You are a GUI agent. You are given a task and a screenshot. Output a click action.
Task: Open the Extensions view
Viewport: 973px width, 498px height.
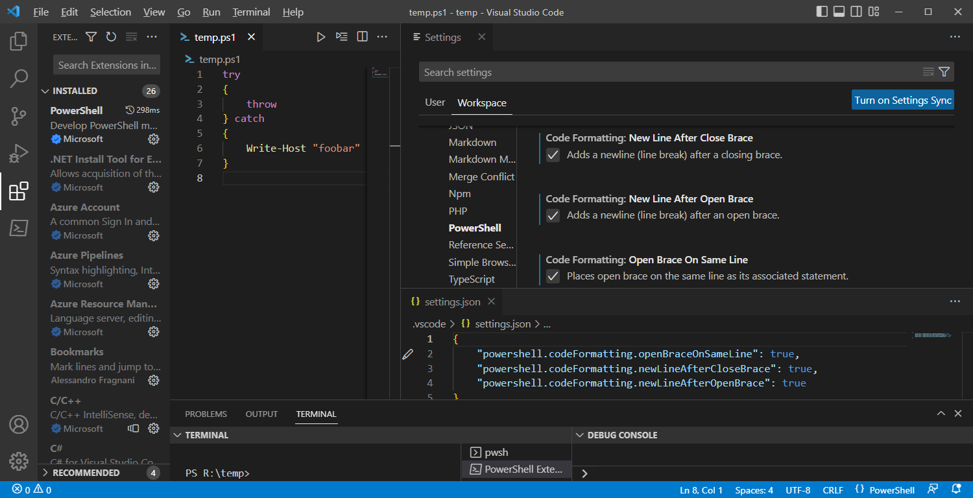click(x=18, y=191)
